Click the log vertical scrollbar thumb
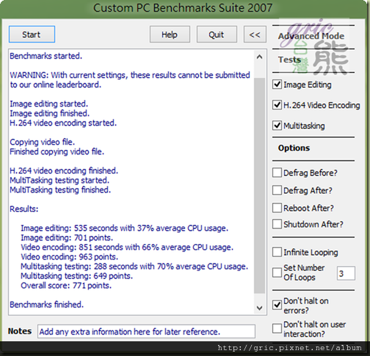 [x=259, y=185]
